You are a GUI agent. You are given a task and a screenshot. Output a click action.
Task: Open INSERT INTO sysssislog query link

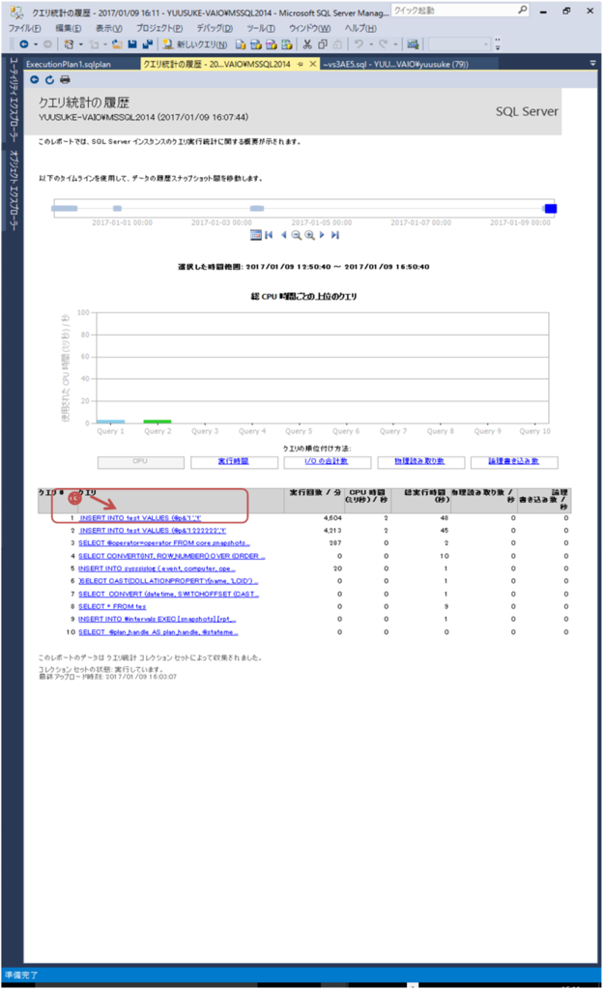point(157,568)
